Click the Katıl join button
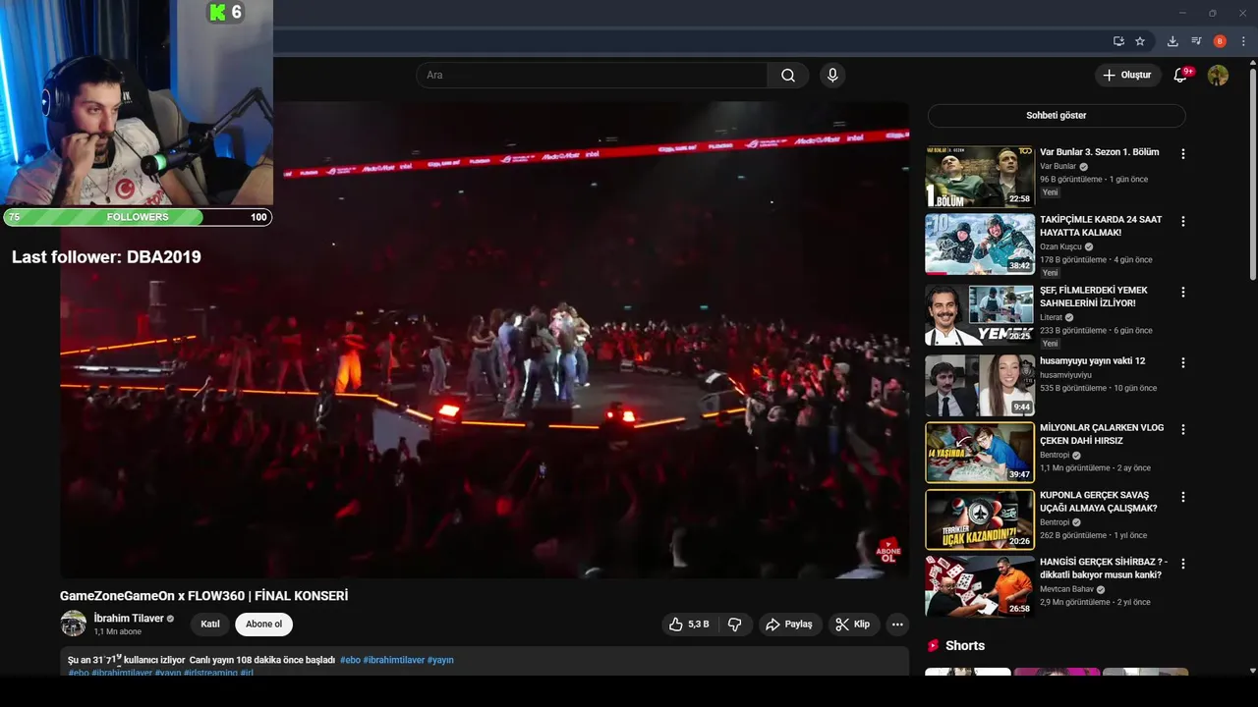 210,625
